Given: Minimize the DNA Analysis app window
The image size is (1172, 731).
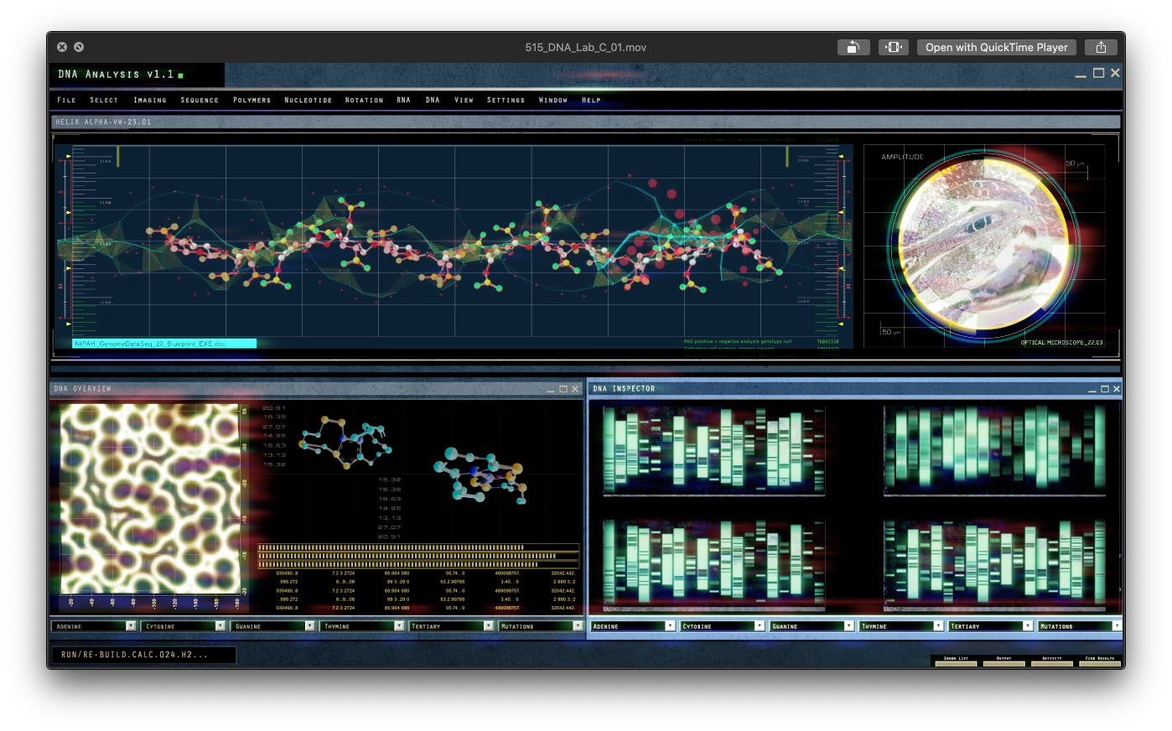Looking at the screenshot, I should click(1081, 75).
